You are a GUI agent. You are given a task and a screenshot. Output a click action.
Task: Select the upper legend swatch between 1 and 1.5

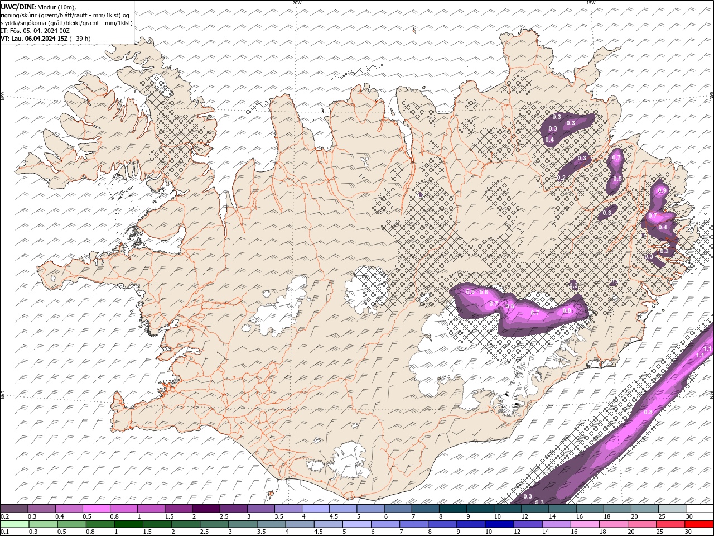(x=151, y=509)
